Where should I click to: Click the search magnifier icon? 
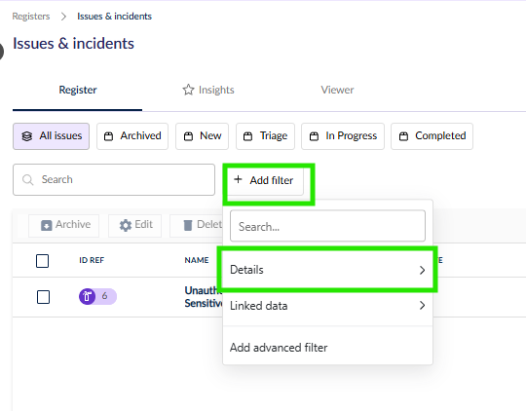(27, 180)
